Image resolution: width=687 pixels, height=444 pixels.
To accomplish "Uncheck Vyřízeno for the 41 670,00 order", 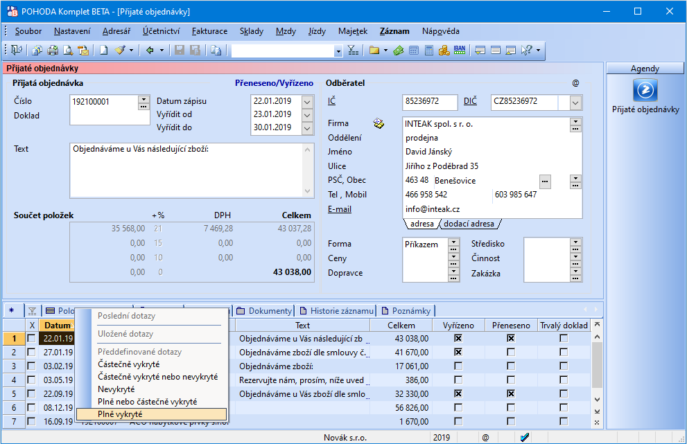I will tap(458, 353).
